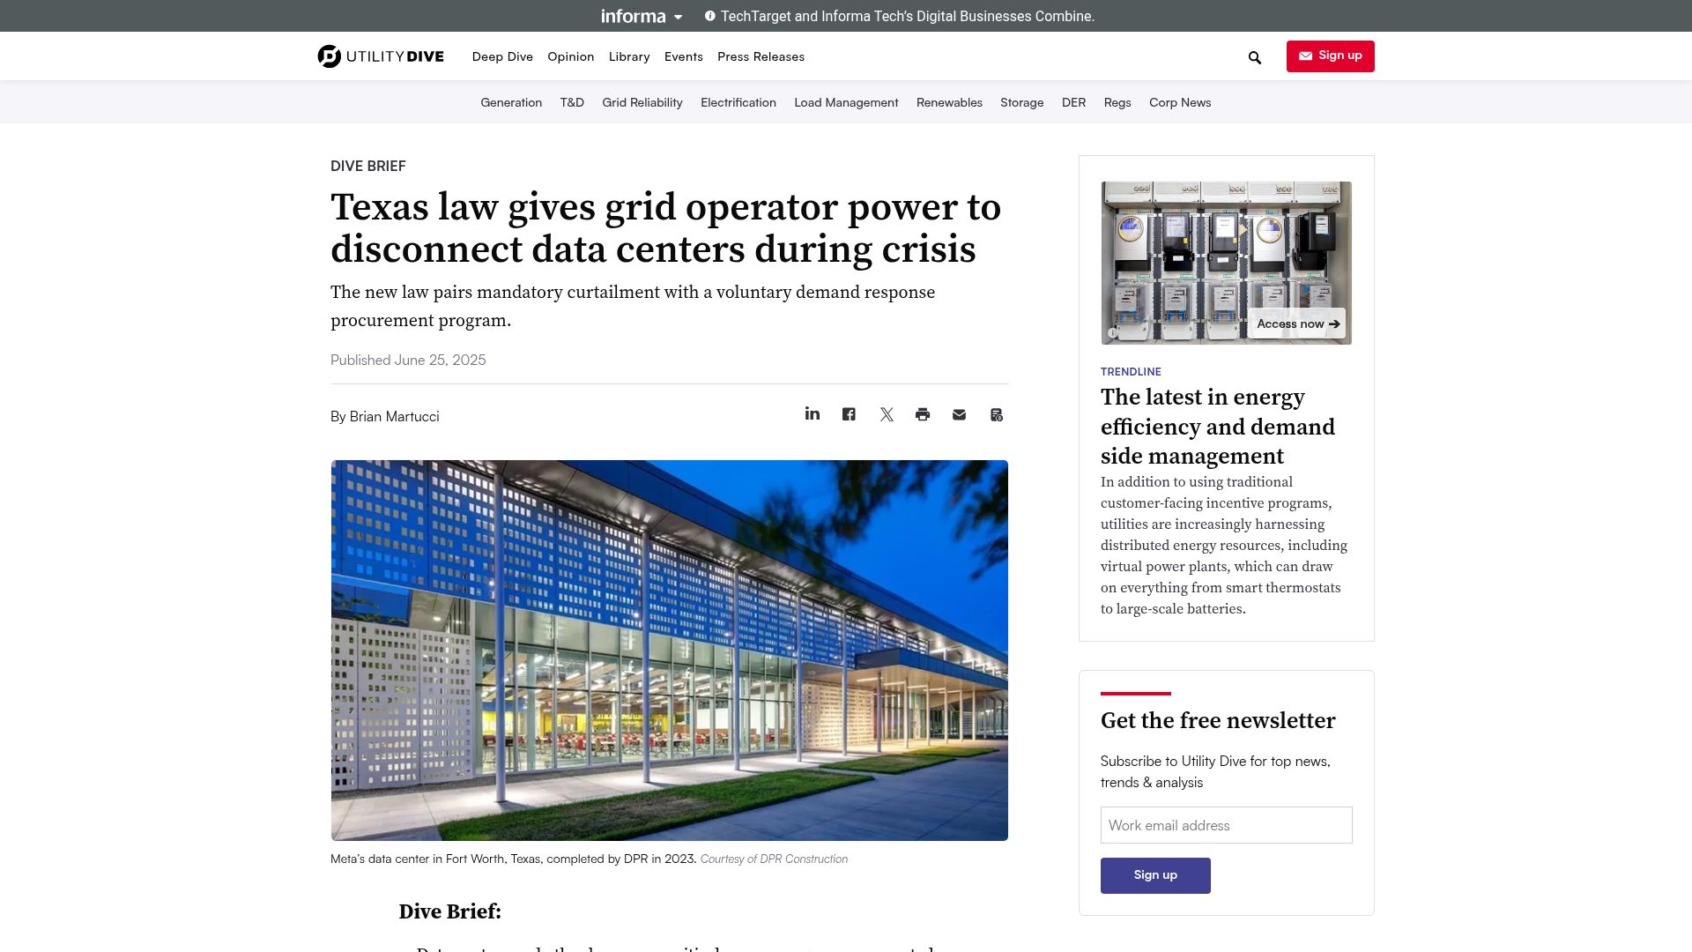Select Load Management topic

[x=846, y=102]
